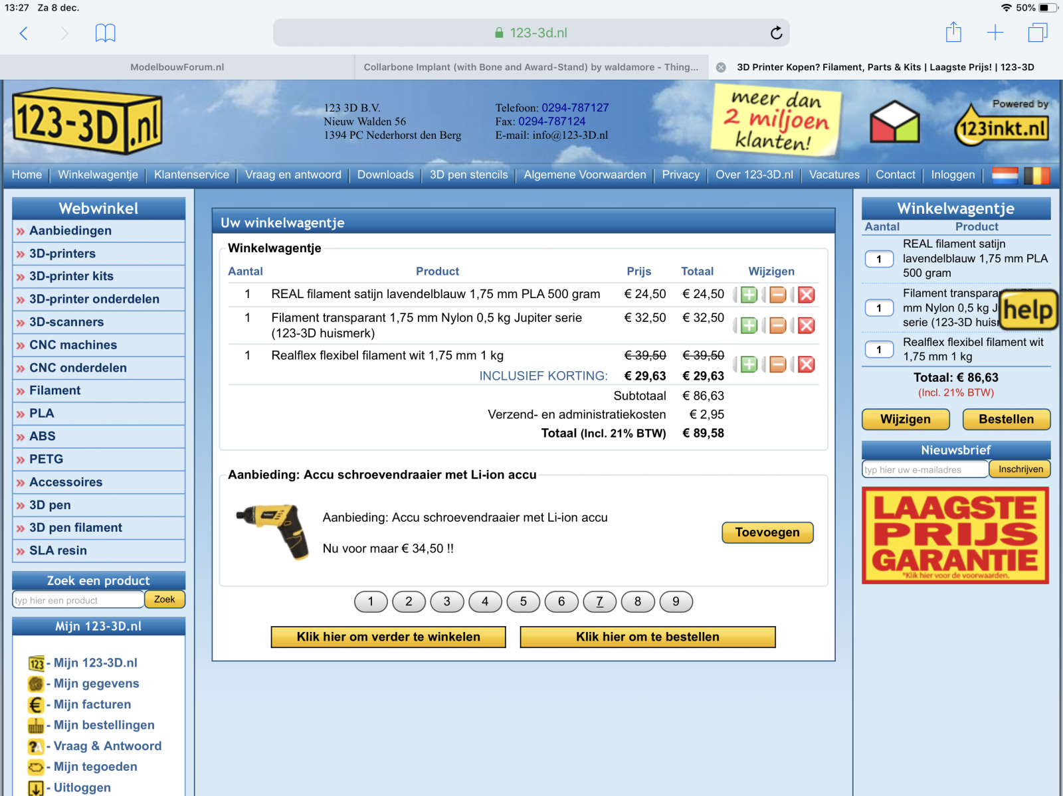Tap the Safari back arrow
Screen dimensions: 1063x796
(x=24, y=33)
